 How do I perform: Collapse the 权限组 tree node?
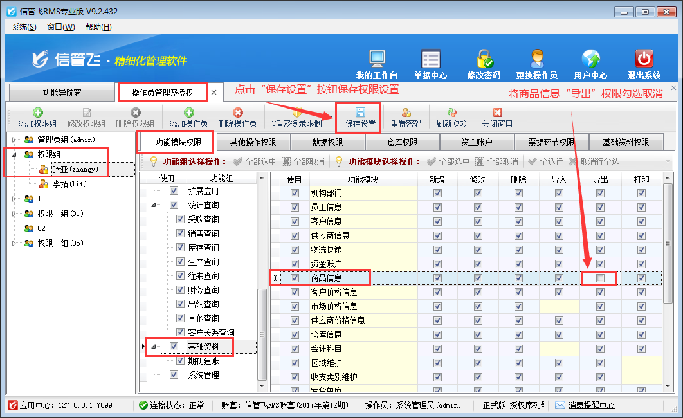[15, 154]
